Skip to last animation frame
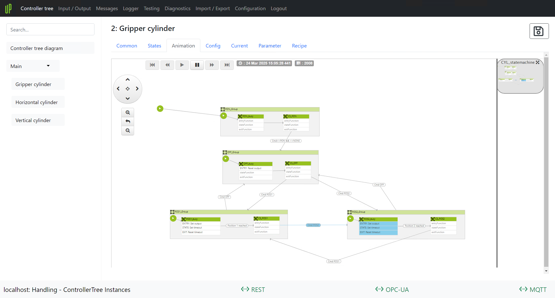 point(227,65)
